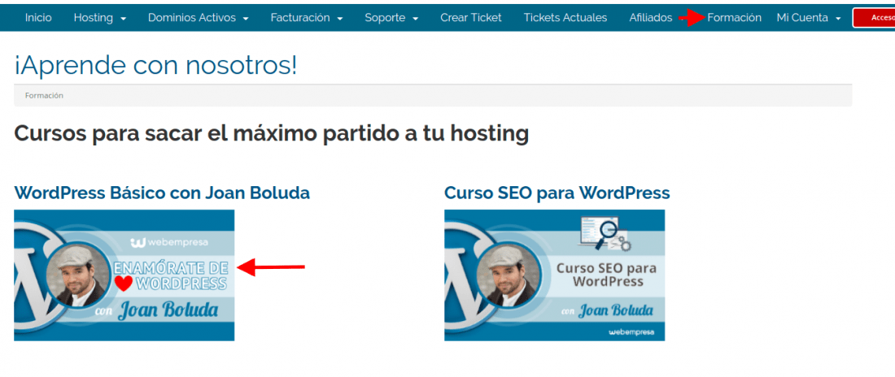Expand the Dominios Activos menu

pyautogui.click(x=198, y=18)
